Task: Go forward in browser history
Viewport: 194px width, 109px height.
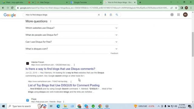Action: 8,8
